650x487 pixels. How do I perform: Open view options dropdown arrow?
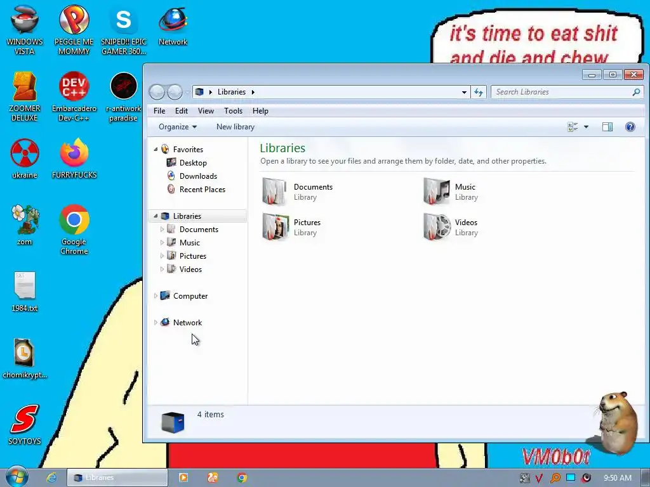tap(586, 127)
